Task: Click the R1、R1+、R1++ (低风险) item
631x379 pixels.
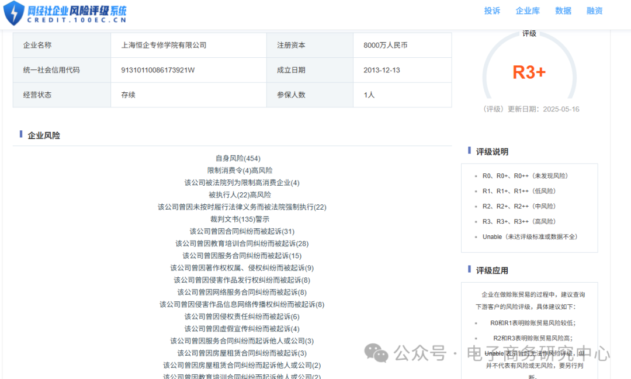Action: [519, 191]
